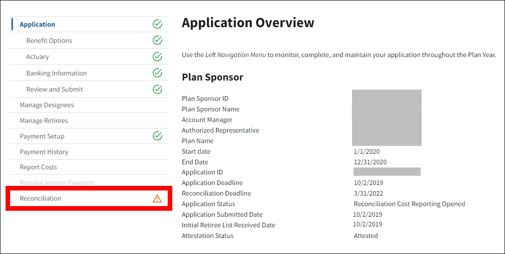
Task: Select Manage Designees from the menu
Action: click(x=47, y=105)
